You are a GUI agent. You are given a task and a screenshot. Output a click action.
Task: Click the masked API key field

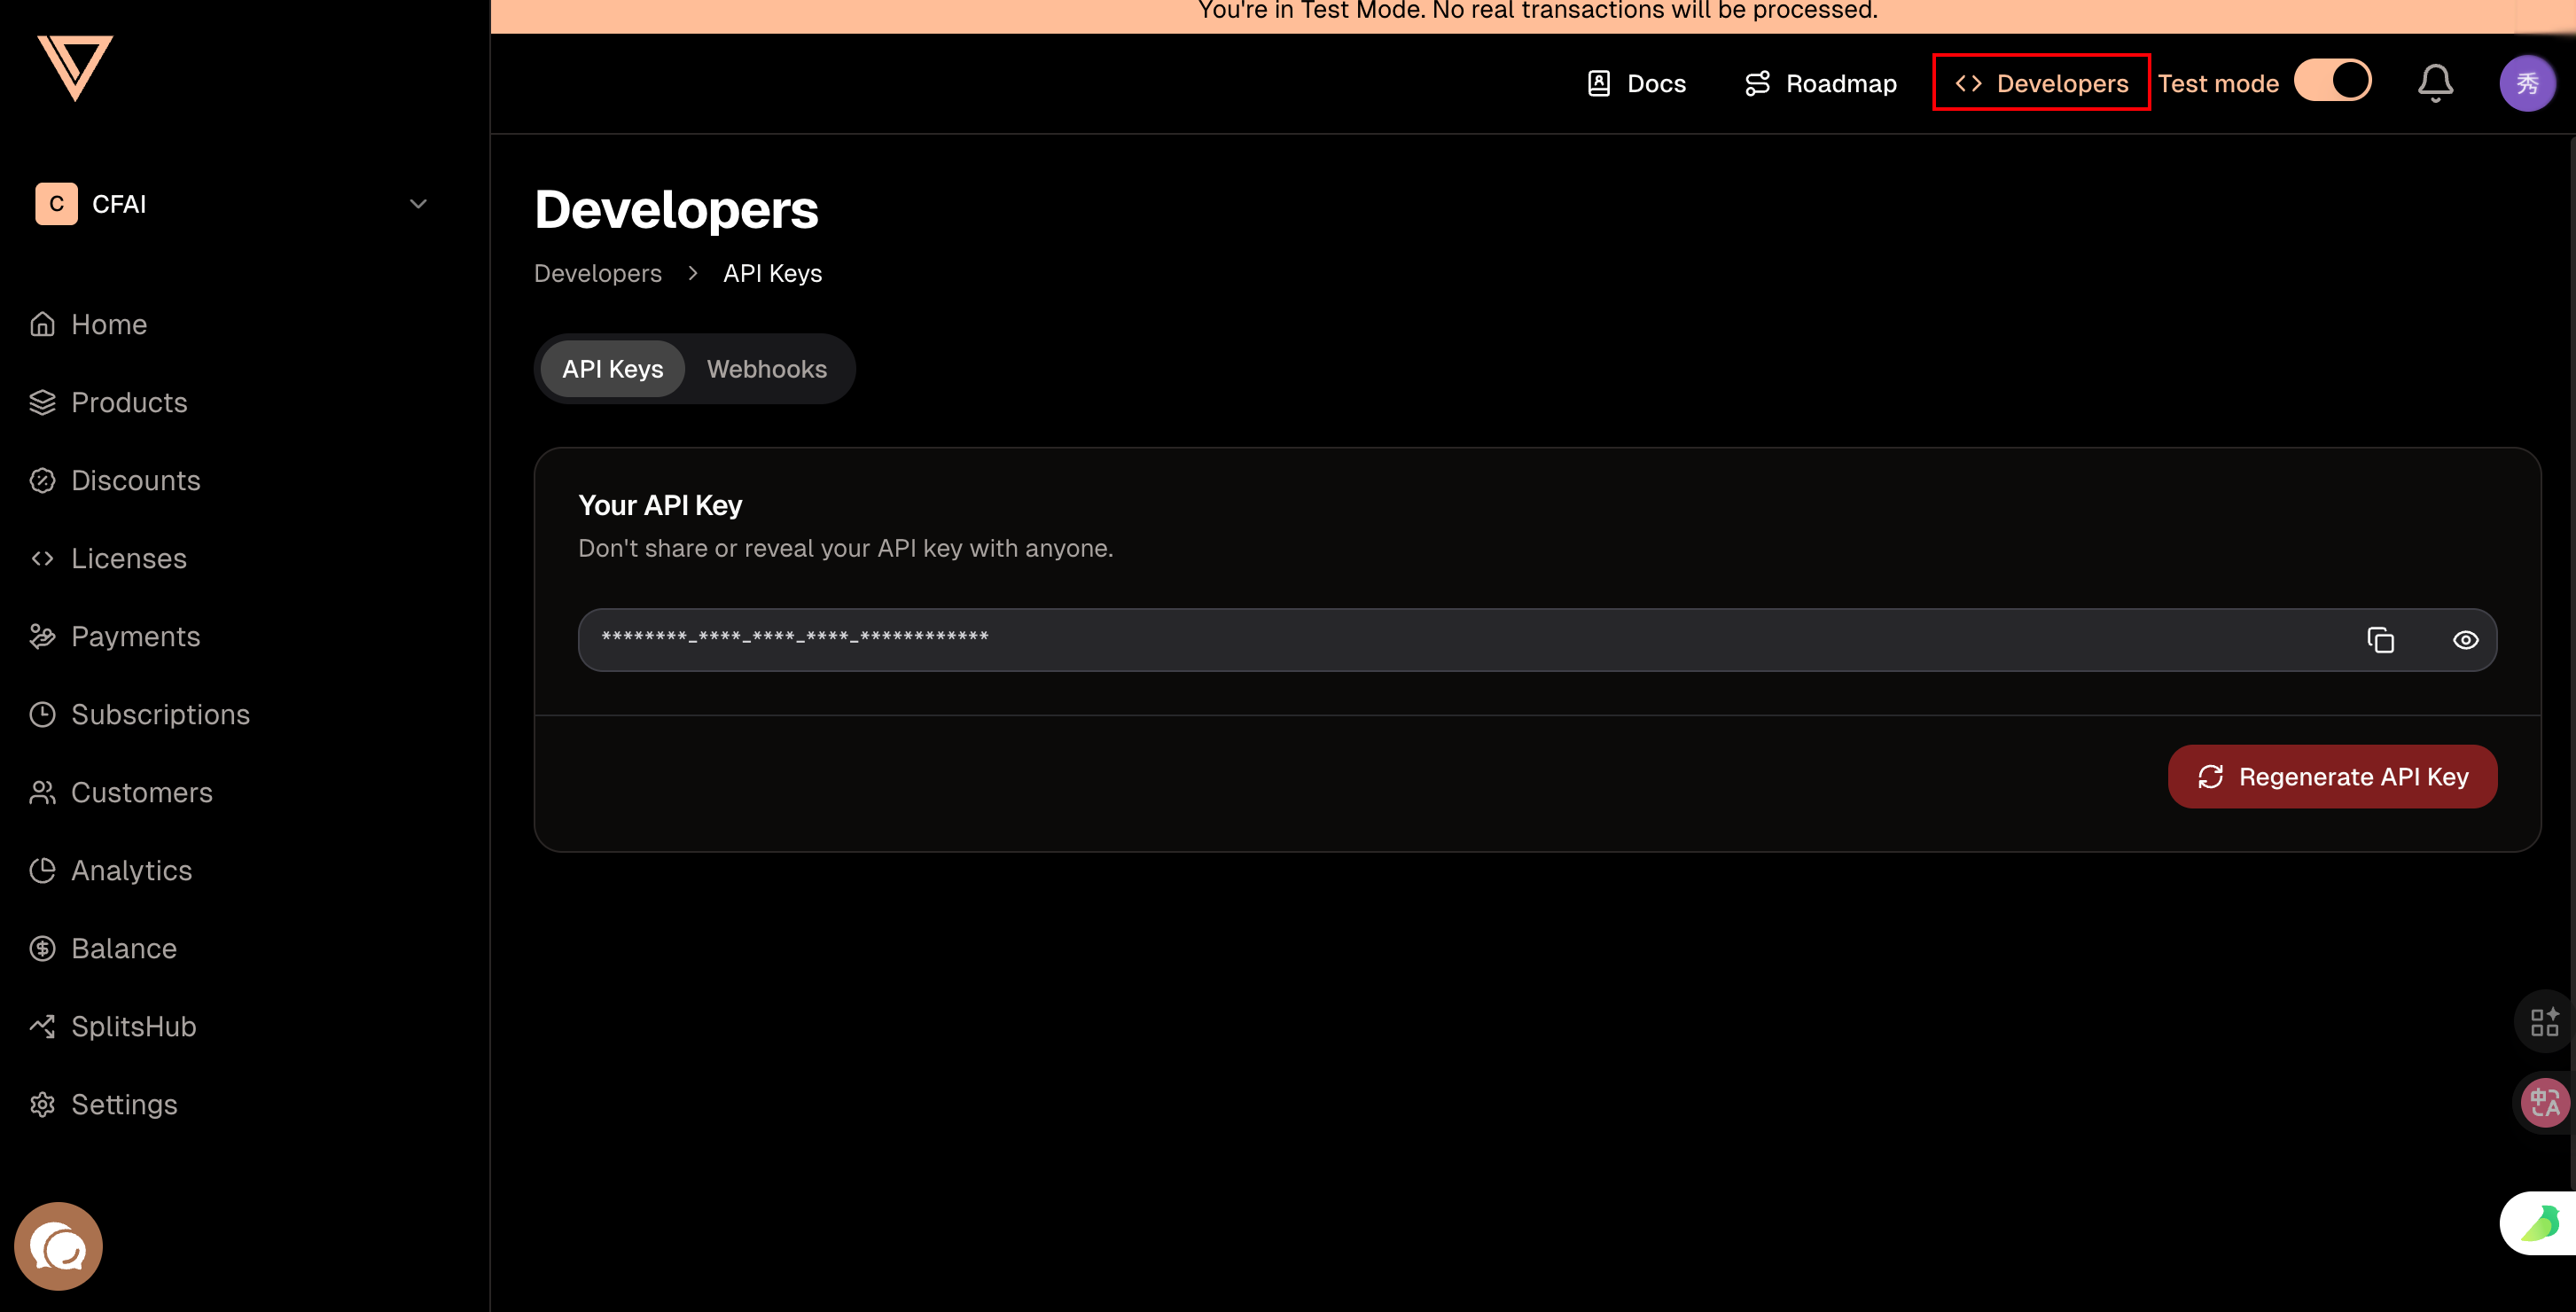pos(1400,640)
